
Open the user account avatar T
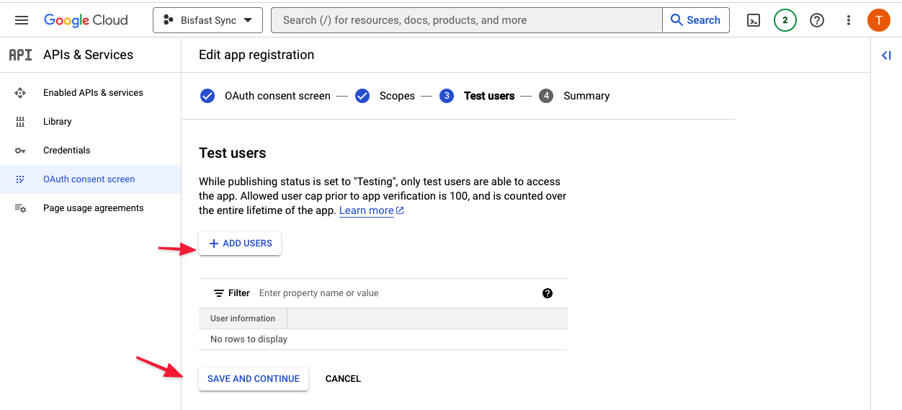[x=879, y=20]
